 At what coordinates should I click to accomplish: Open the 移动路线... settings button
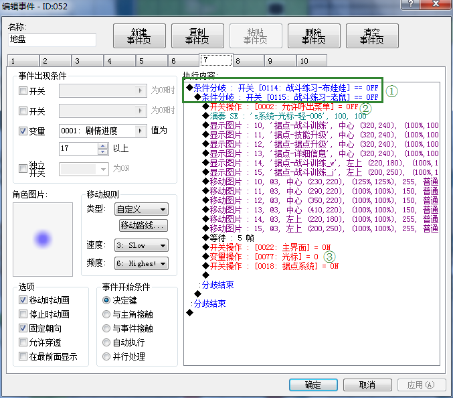pyautogui.click(x=143, y=225)
